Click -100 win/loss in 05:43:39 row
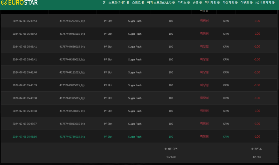 (257, 85)
